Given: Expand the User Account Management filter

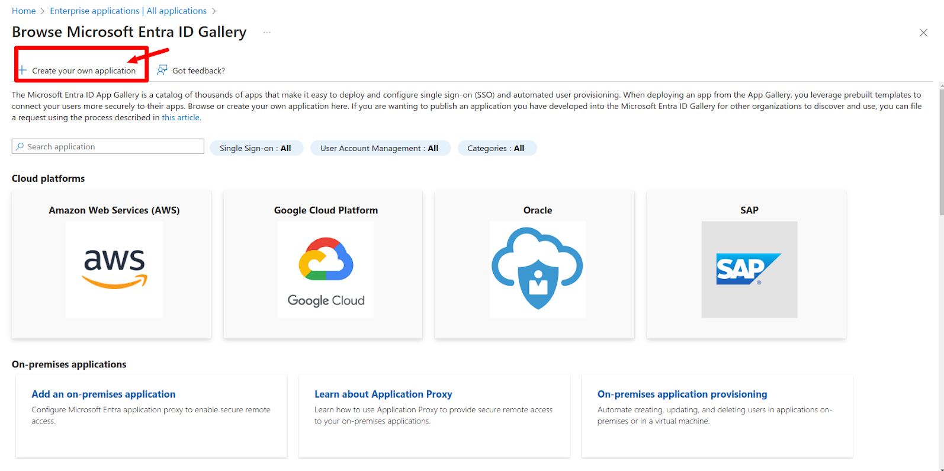Looking at the screenshot, I should point(380,148).
